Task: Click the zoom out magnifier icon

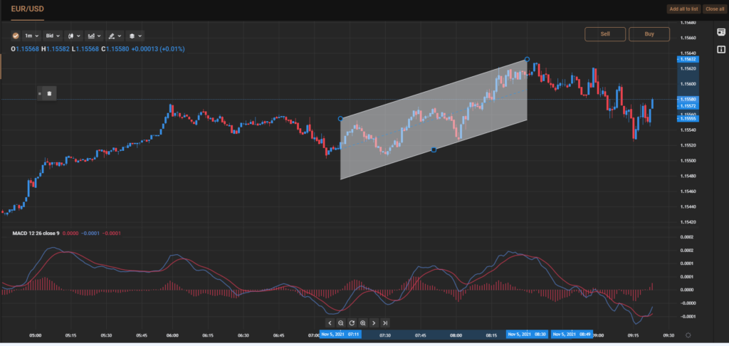Action: [x=341, y=323]
